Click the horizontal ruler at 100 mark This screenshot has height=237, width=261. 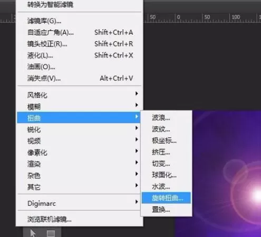click(x=236, y=17)
